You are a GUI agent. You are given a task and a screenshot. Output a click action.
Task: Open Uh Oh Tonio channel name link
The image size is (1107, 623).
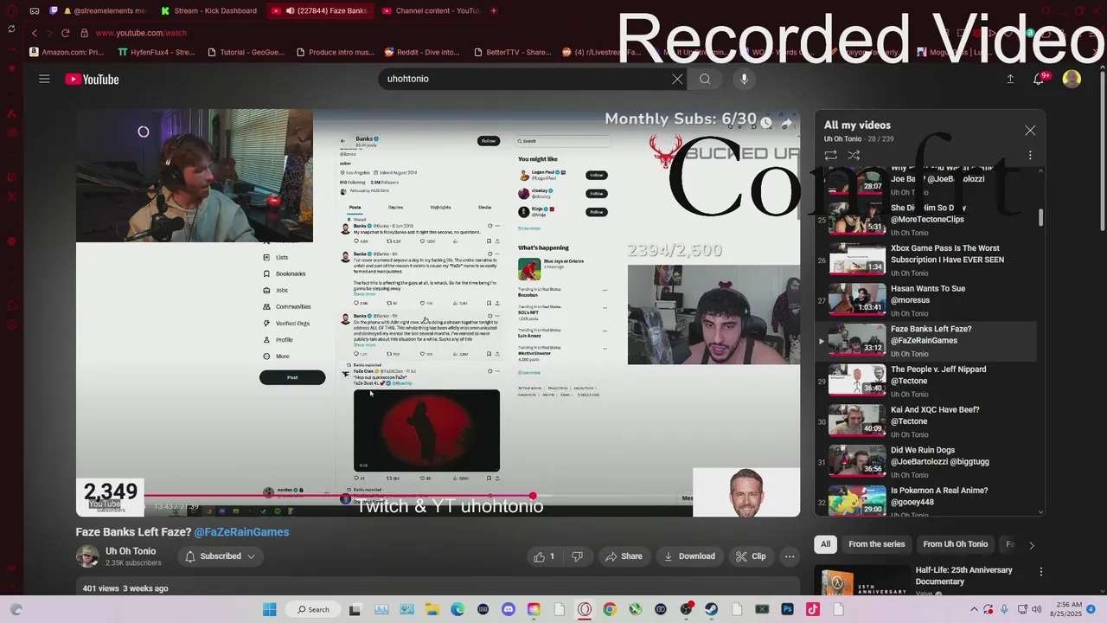coord(131,551)
